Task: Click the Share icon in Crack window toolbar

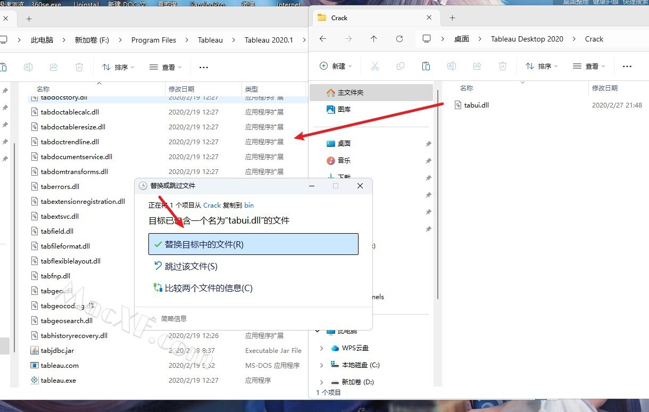Action: pyautogui.click(x=477, y=66)
